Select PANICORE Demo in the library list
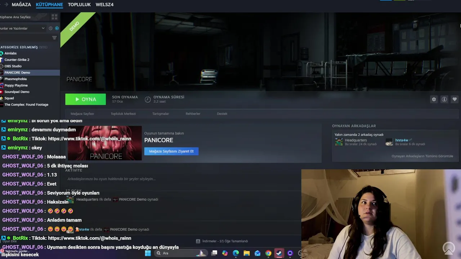Viewport: 461px width, 259px height. click(x=30, y=73)
